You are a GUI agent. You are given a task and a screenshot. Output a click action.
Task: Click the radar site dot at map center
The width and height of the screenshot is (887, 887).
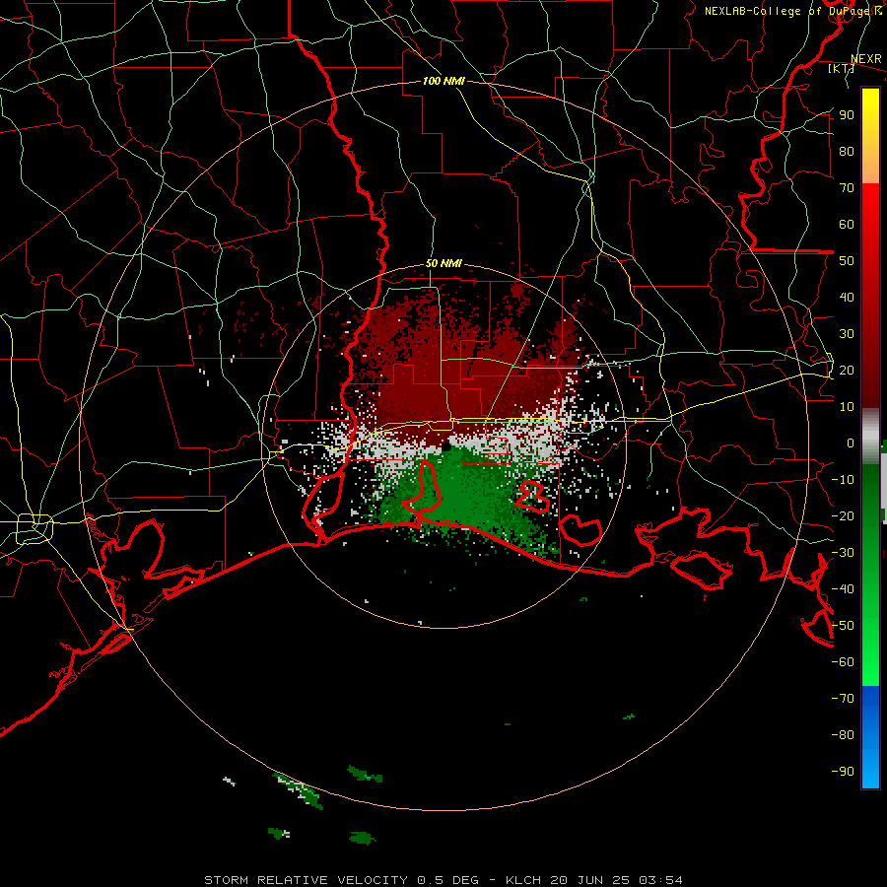(x=445, y=446)
